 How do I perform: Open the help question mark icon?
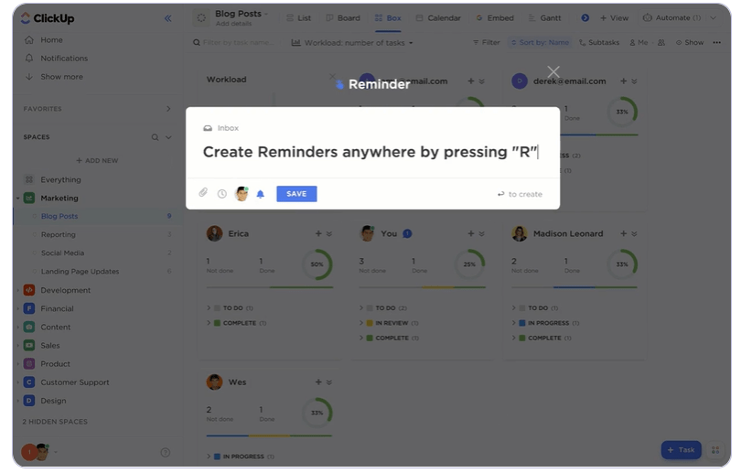click(166, 453)
